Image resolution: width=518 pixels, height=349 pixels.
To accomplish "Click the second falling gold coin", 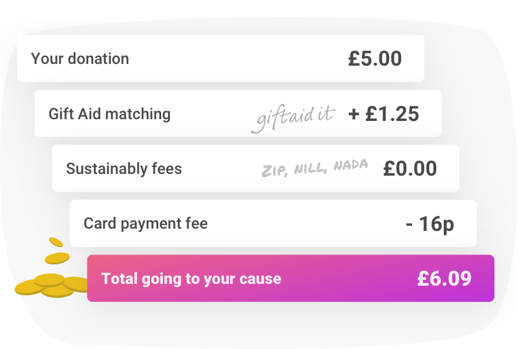I will click(x=57, y=258).
